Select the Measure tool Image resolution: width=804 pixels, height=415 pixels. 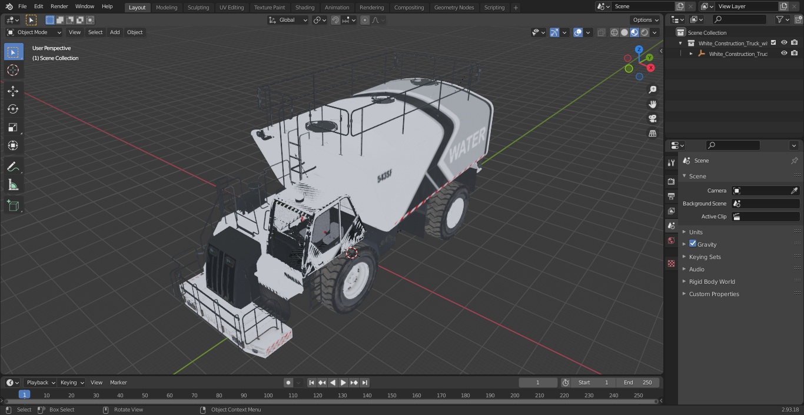point(13,185)
